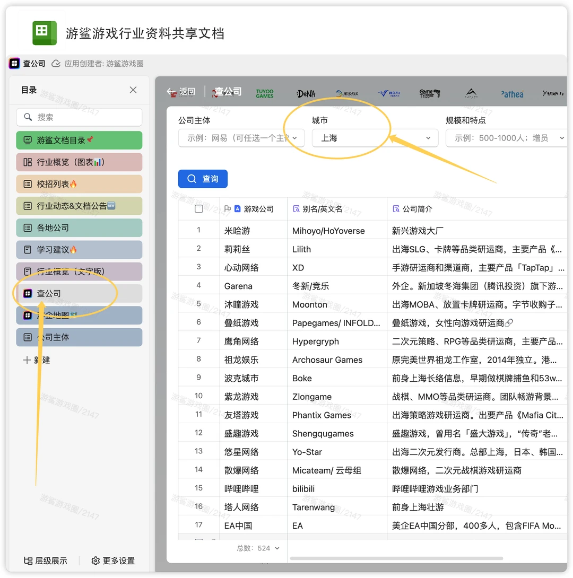Select 查公司 item in sidebar
The height and width of the screenshot is (578, 573).
tap(79, 293)
